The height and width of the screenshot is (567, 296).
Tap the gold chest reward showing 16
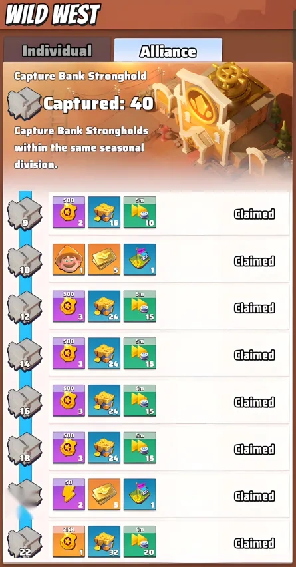[104, 212]
